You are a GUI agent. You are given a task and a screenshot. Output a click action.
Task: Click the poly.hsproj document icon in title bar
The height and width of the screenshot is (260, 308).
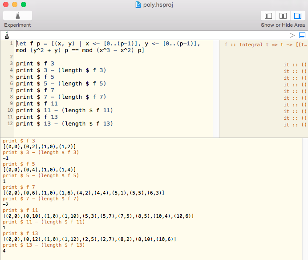pyautogui.click(x=138, y=4)
